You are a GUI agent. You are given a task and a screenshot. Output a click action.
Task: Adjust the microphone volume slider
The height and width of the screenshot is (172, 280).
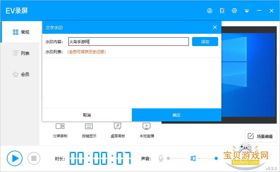(x=176, y=158)
